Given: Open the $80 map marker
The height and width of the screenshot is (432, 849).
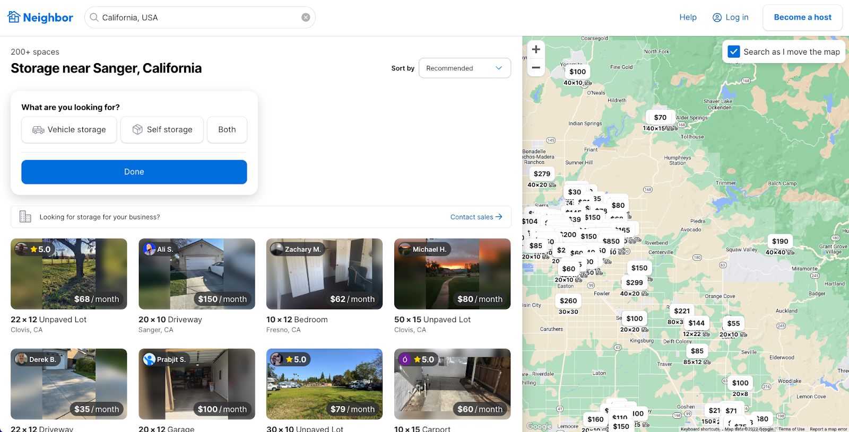Looking at the screenshot, I should pyautogui.click(x=618, y=205).
